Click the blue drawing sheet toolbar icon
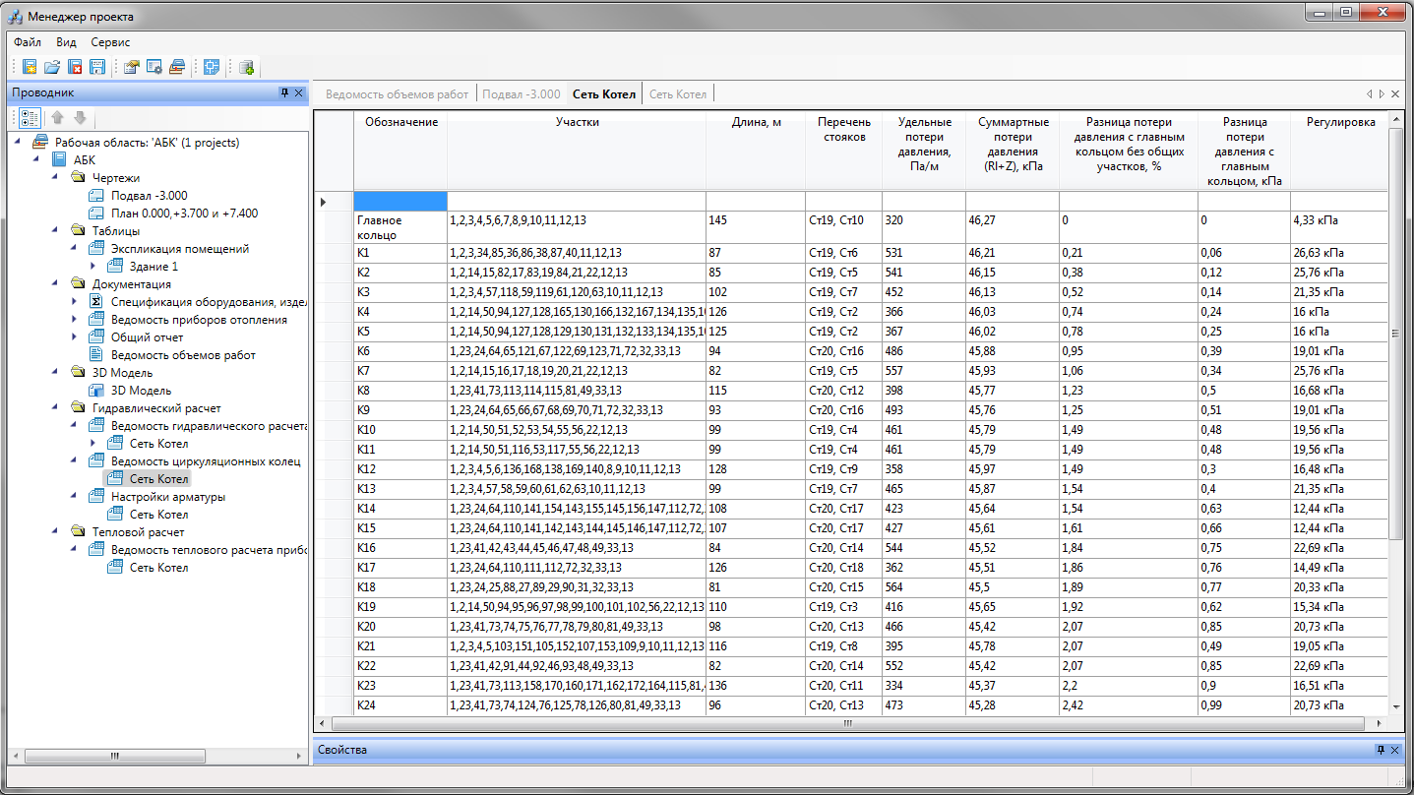 (211, 67)
